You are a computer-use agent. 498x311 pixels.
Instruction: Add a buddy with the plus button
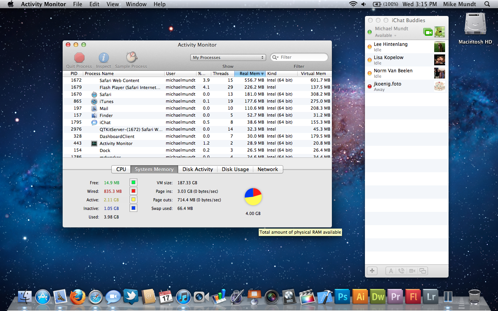(x=372, y=271)
